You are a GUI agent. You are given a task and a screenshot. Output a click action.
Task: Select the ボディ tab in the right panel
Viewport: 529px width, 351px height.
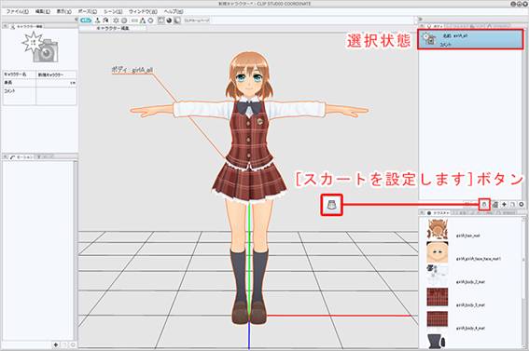point(436,25)
